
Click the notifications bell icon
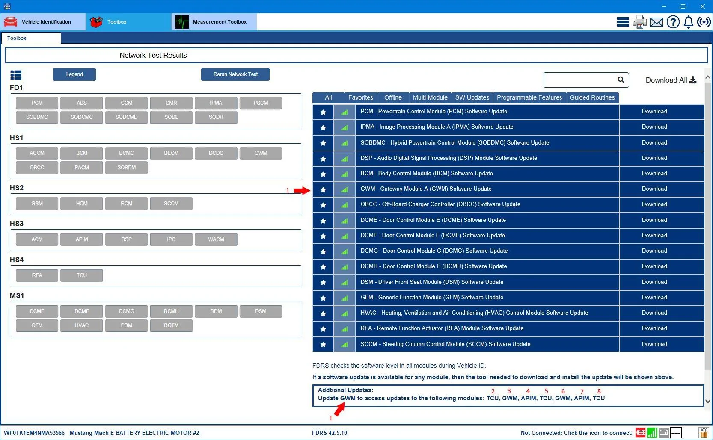tap(689, 22)
